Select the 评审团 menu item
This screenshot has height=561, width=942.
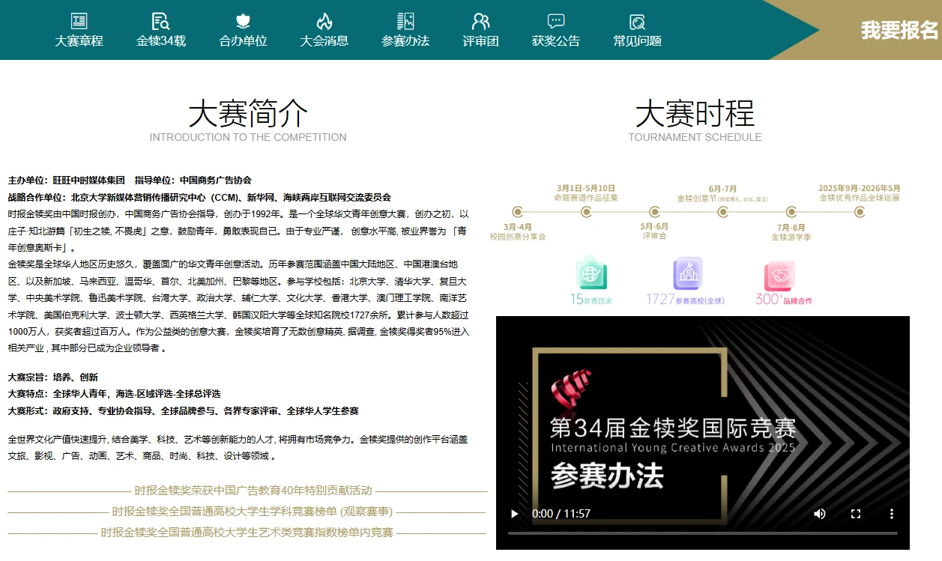480,40
